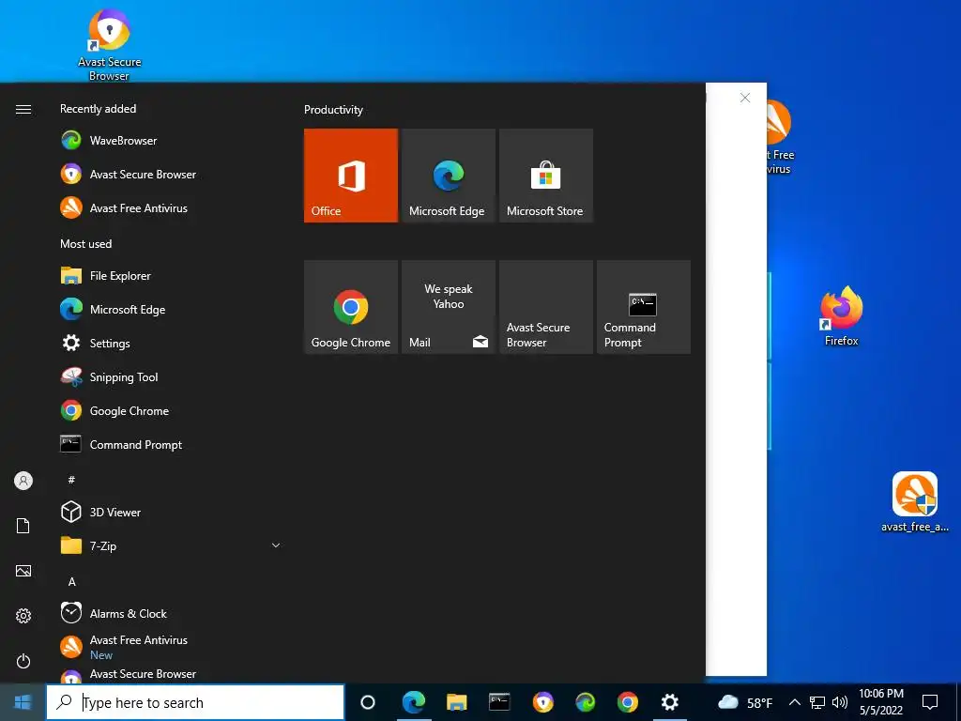Open the Microsoft Edge tile
This screenshot has height=721, width=961.
[x=448, y=176]
